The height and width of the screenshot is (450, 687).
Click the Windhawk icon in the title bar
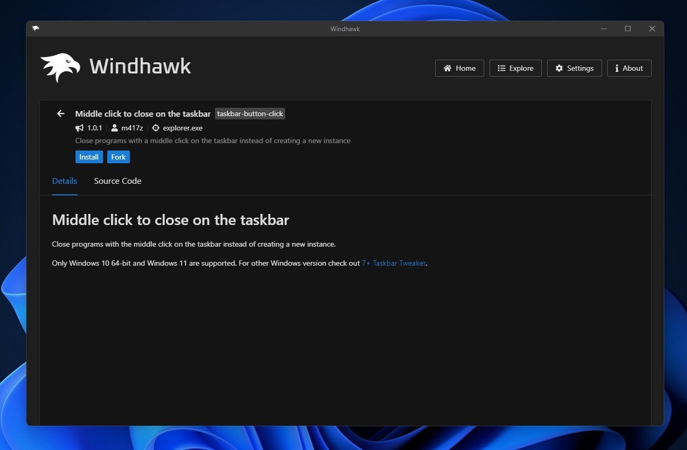35,28
